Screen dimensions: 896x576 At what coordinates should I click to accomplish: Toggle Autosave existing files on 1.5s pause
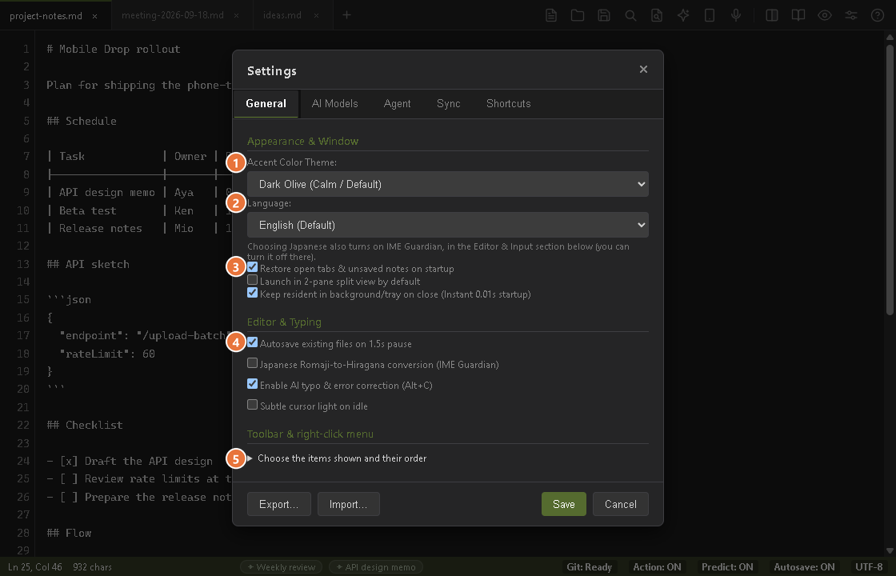click(252, 342)
